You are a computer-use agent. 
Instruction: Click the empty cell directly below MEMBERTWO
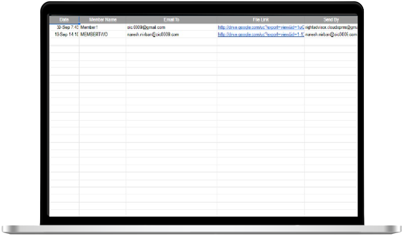click(x=103, y=42)
